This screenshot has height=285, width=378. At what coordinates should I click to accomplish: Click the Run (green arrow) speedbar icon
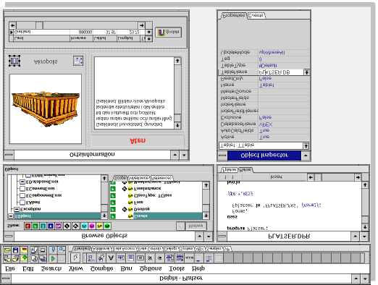coord(53,259)
